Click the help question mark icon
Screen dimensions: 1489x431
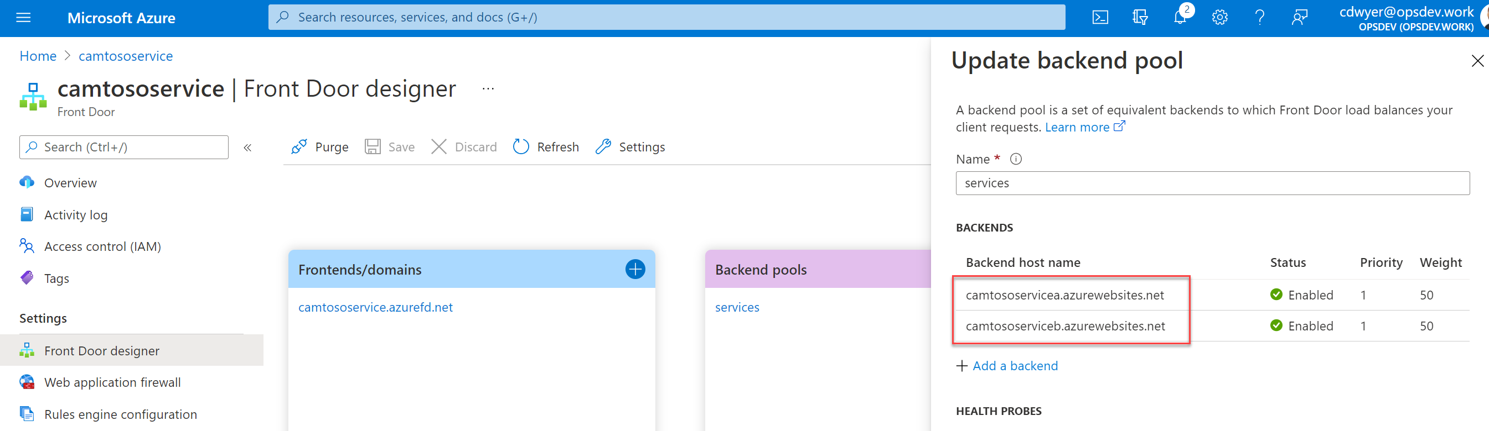(1259, 18)
